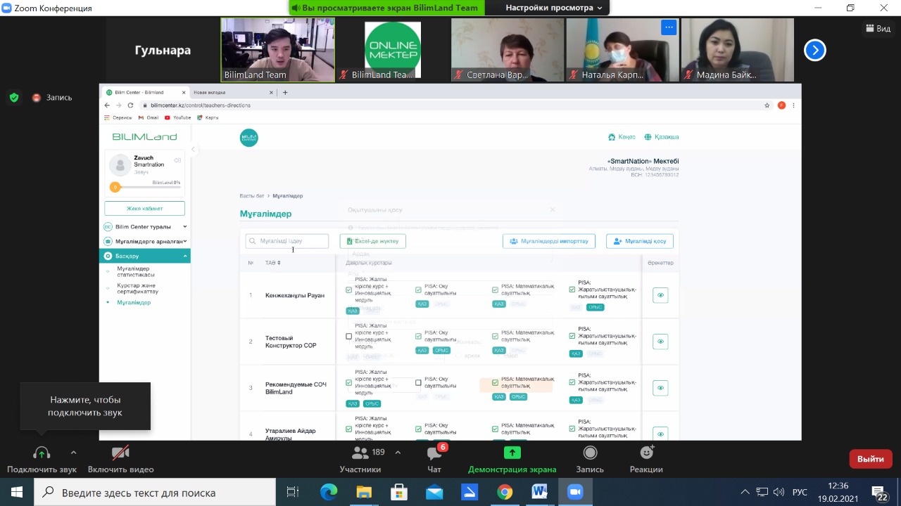The height and width of the screenshot is (506, 901).
Task: Open Курстар және сертификаттау menu item
Action: (138, 288)
